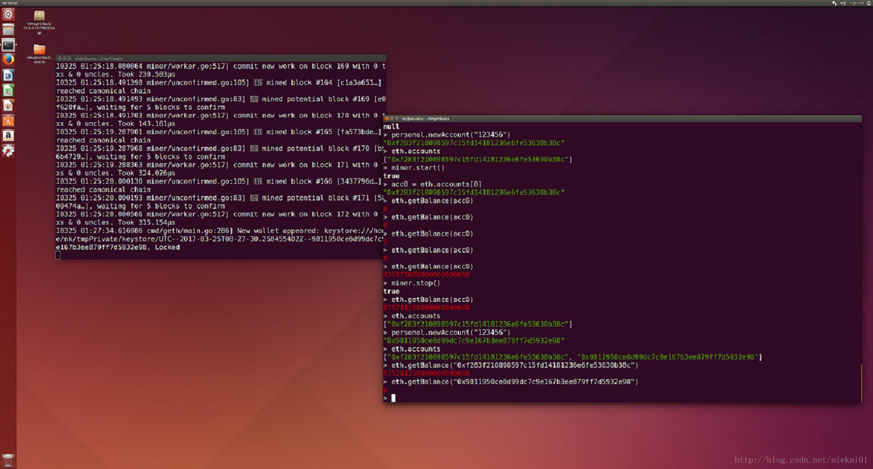Click the 'mined potential block #169' log line
This screenshot has width=873, height=469.
221,99
